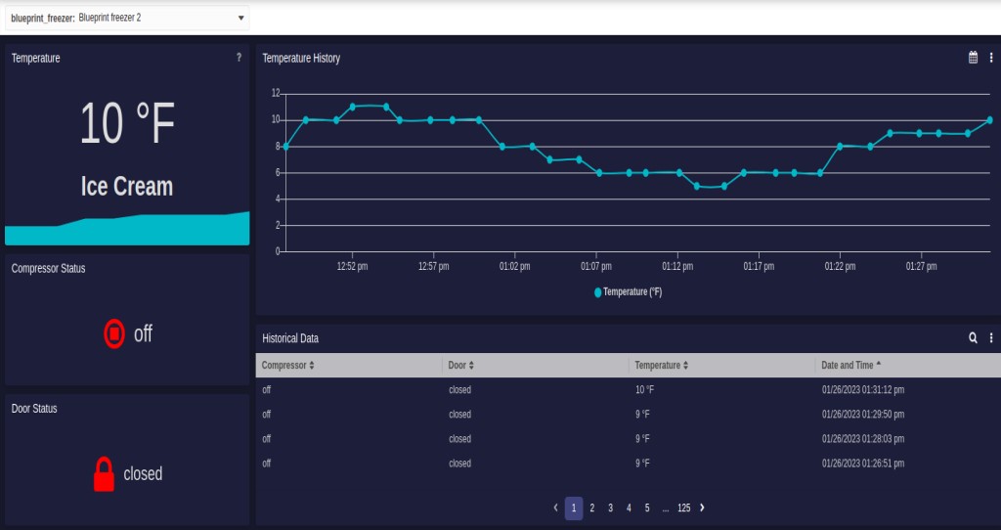Go to page 2 of Historical Data

tap(592, 508)
